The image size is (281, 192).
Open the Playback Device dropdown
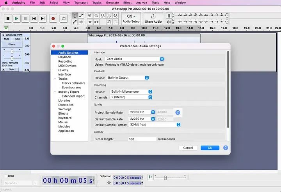point(128,78)
